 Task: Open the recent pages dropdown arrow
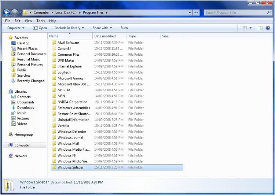tap(20, 12)
